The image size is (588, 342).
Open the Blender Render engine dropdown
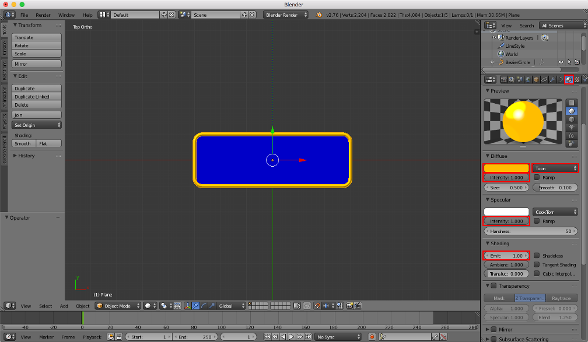tap(286, 15)
